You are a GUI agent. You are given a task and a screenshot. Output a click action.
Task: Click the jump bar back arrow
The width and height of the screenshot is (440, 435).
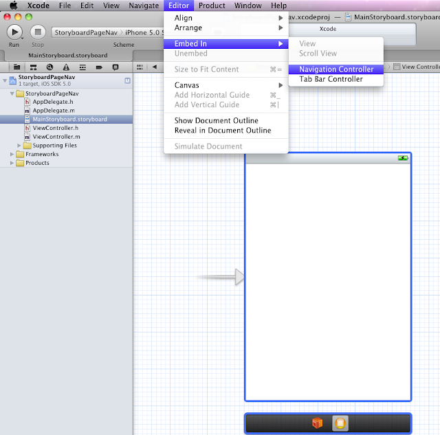pos(155,67)
